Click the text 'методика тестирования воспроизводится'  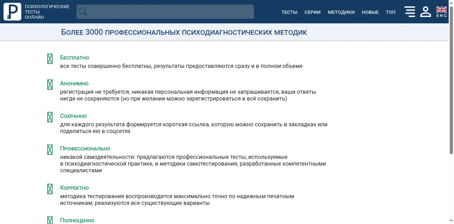tap(116, 196)
